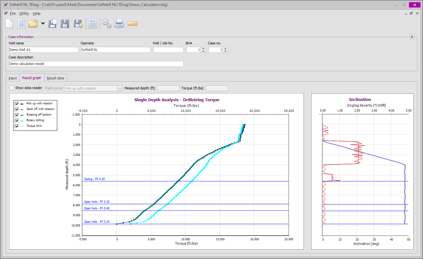The image size is (423, 259).
Task: Toggle the Rotary drilling curve checkbox
Action: (17, 121)
